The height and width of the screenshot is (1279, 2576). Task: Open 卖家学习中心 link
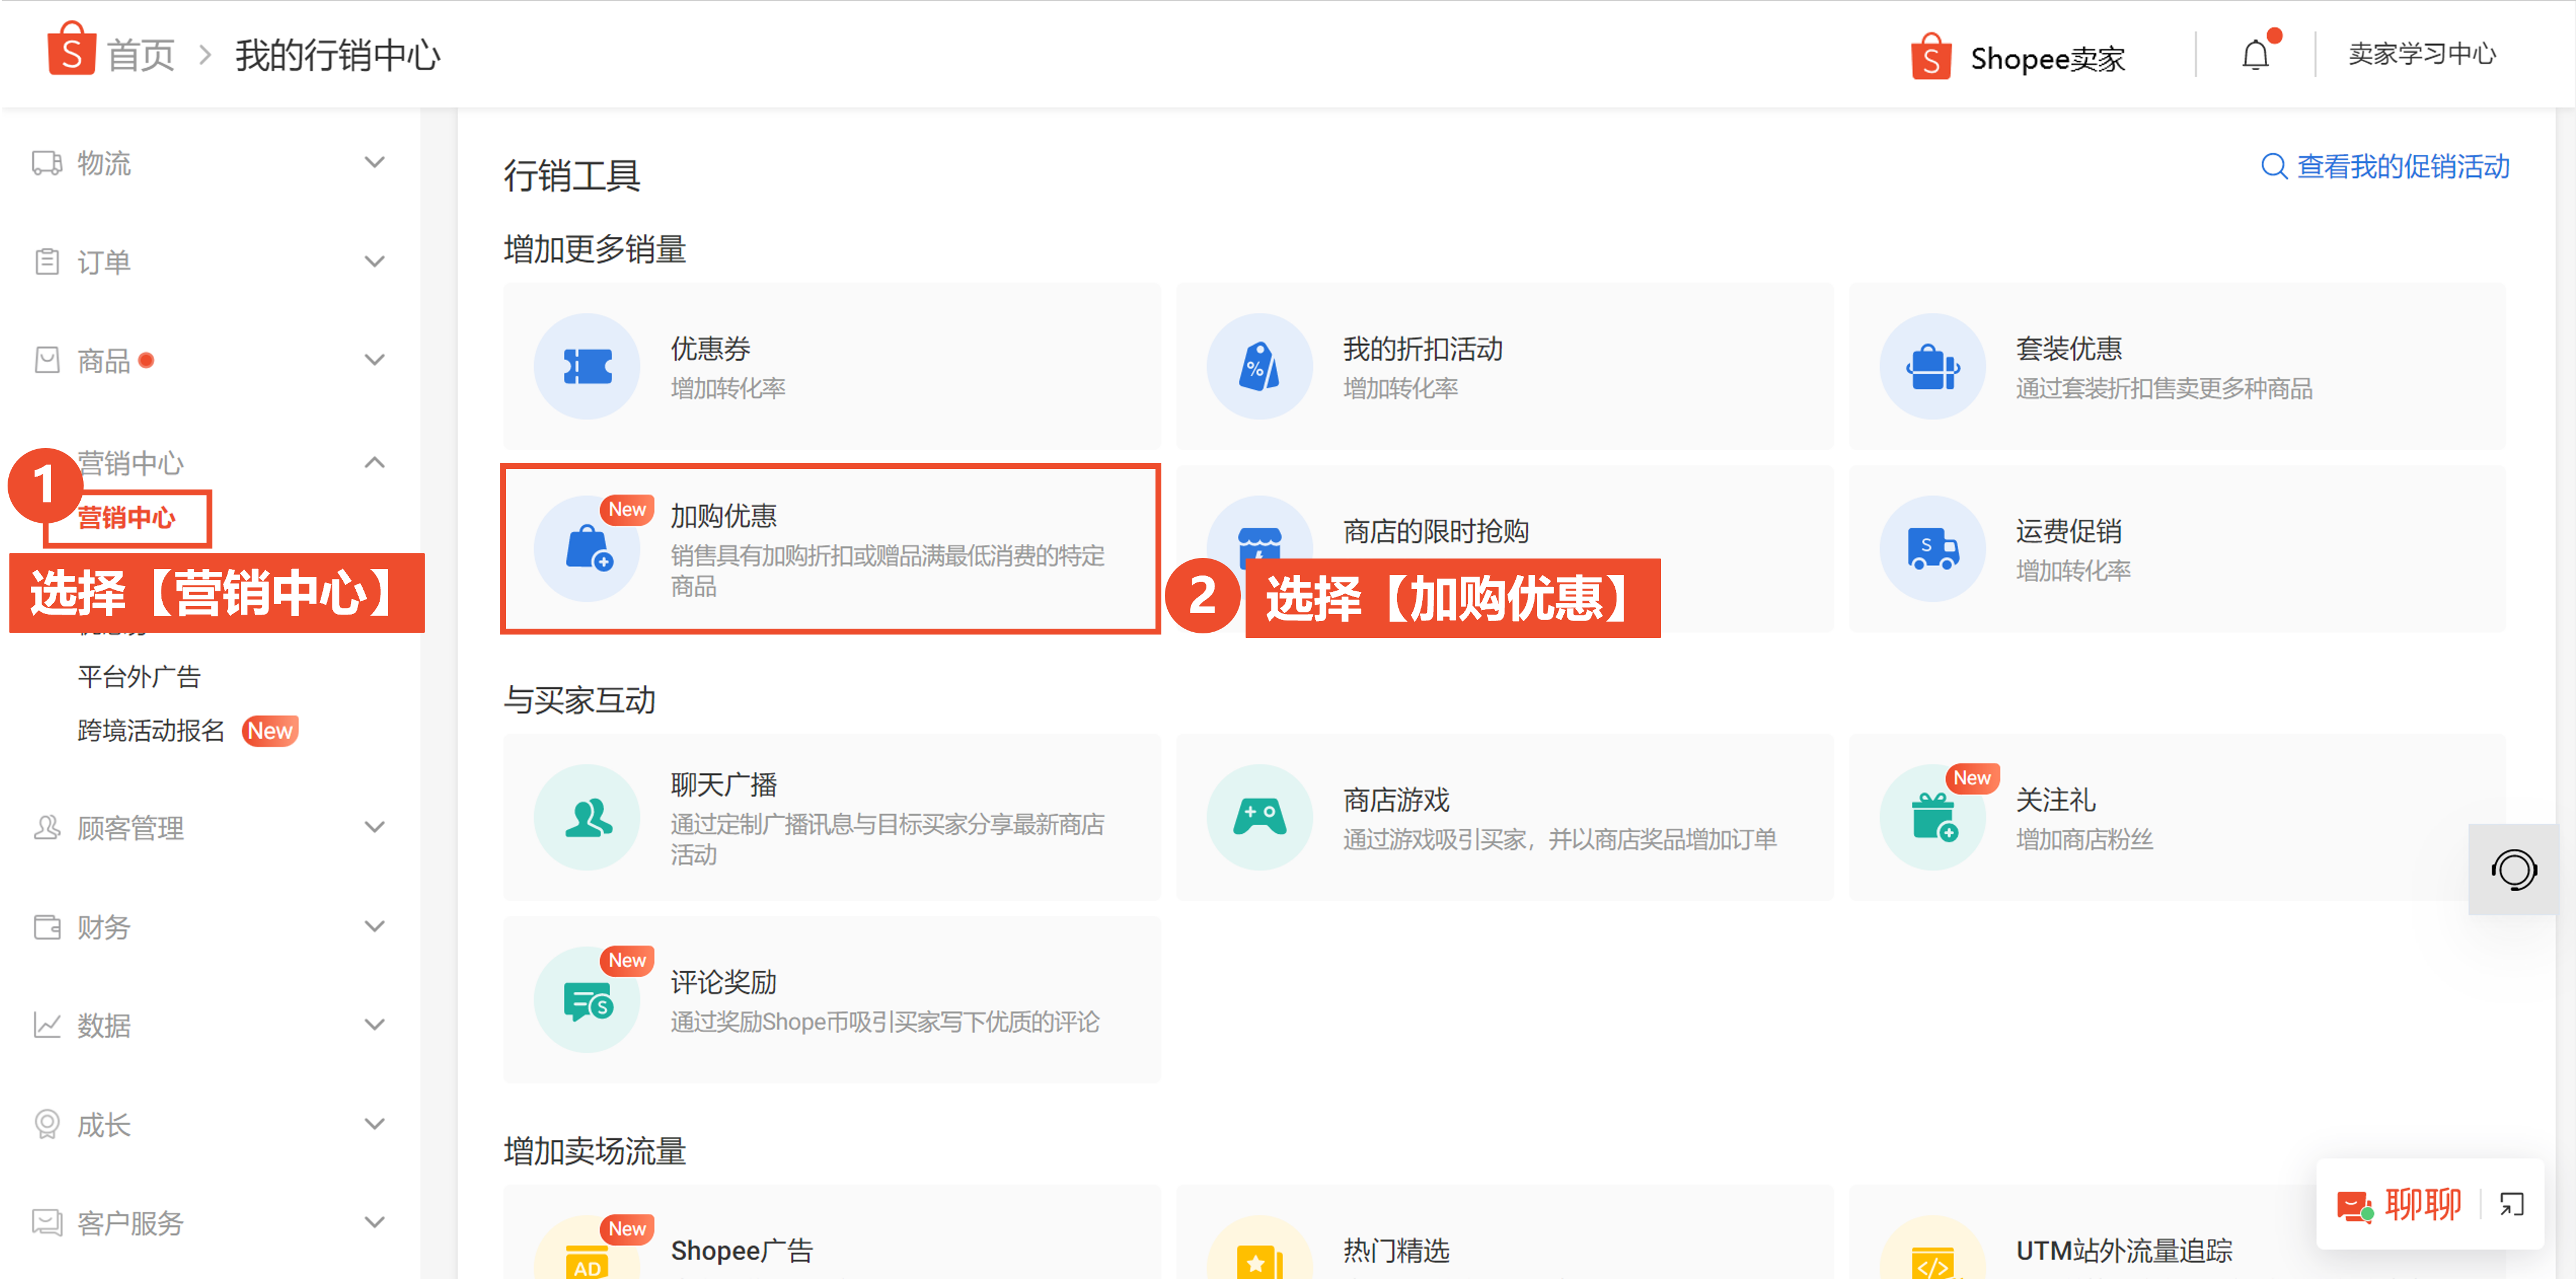2422,54
